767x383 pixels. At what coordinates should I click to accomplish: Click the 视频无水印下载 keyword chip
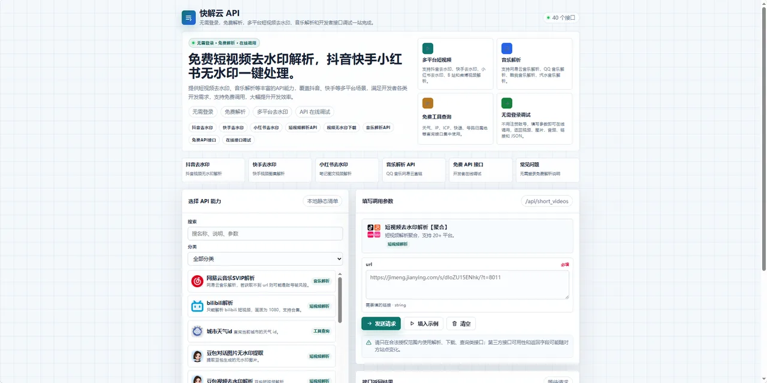coord(342,127)
